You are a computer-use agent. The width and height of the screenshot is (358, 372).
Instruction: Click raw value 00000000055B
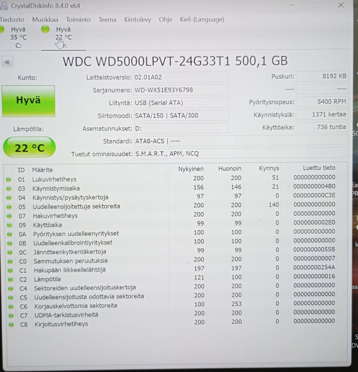point(314,249)
